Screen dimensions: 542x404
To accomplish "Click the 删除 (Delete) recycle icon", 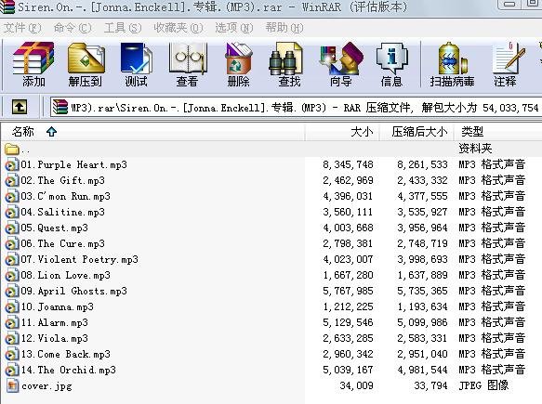I will coord(238,64).
